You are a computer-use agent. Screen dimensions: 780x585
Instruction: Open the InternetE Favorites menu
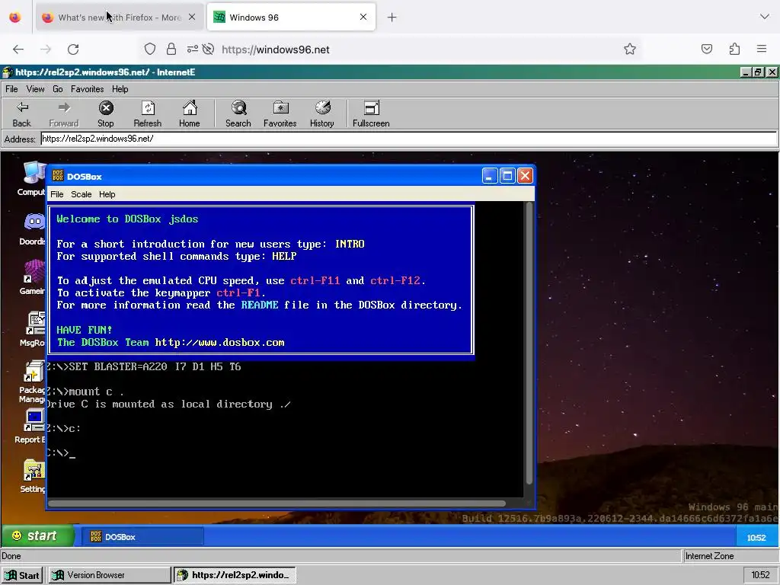(87, 89)
